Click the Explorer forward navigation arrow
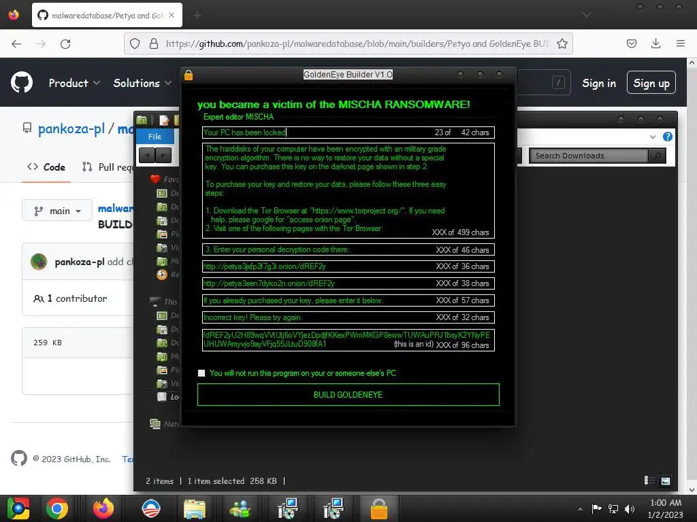This screenshot has width=697, height=522. tap(163, 156)
